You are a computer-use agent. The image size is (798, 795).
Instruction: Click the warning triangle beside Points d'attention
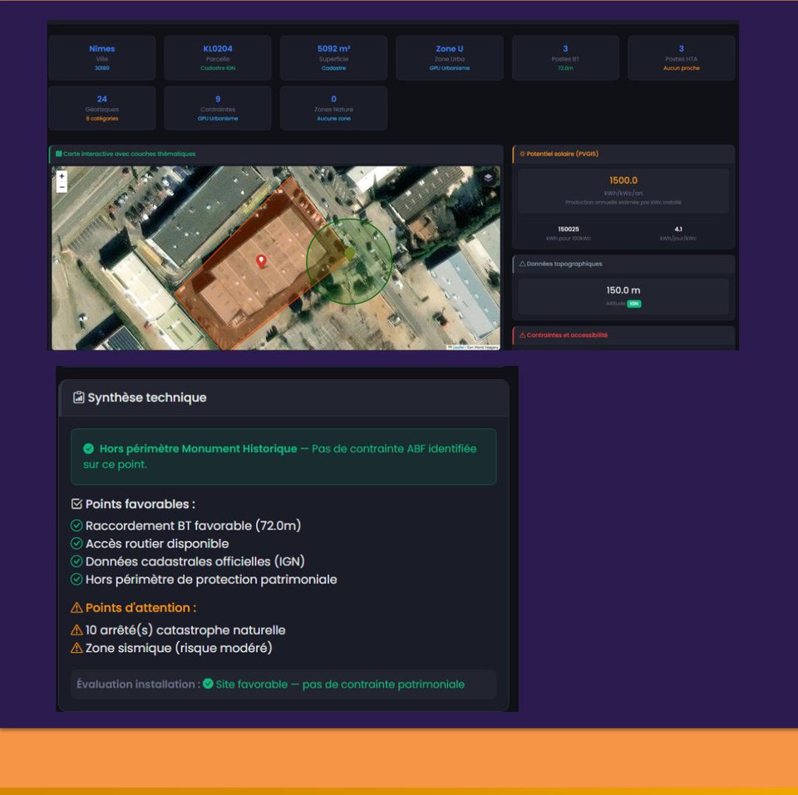click(76, 608)
